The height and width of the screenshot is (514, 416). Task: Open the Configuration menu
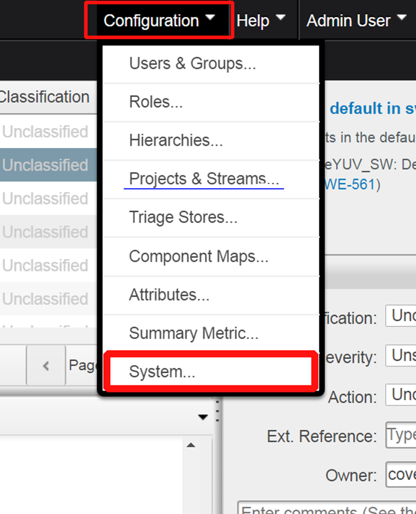157,20
